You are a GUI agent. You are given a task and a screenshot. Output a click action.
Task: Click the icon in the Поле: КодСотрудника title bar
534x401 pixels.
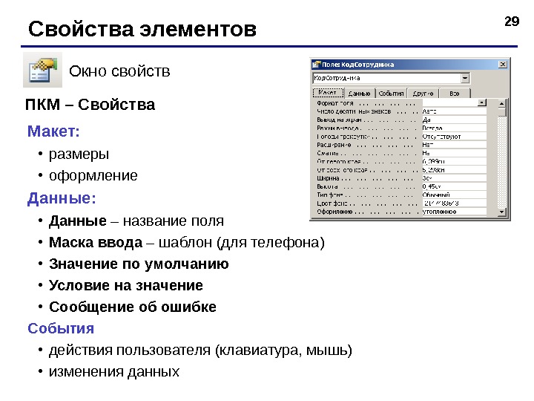pos(317,65)
